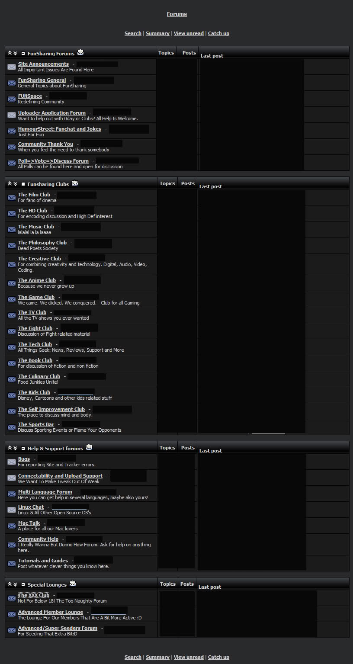Screen dimensions: 353x664
Task: Click the envelope icon next to The XXX Club
Action: [x=12, y=598]
